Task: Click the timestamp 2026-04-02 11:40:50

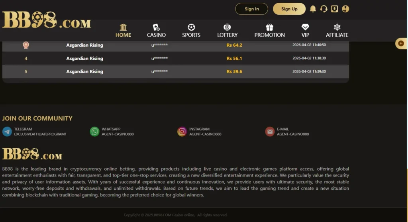Action: click(309, 45)
